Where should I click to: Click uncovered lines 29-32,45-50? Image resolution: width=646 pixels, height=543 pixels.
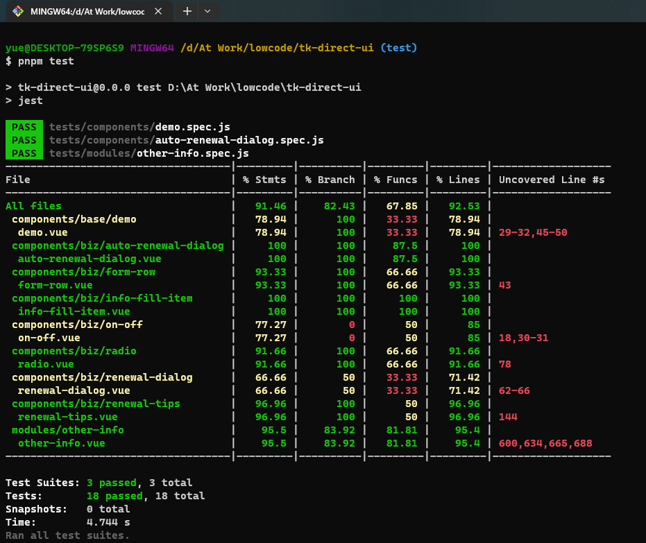pyautogui.click(x=533, y=232)
